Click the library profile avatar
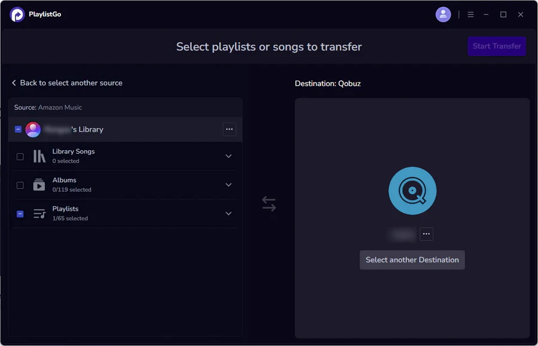Image resolution: width=538 pixels, height=346 pixels. (33, 130)
